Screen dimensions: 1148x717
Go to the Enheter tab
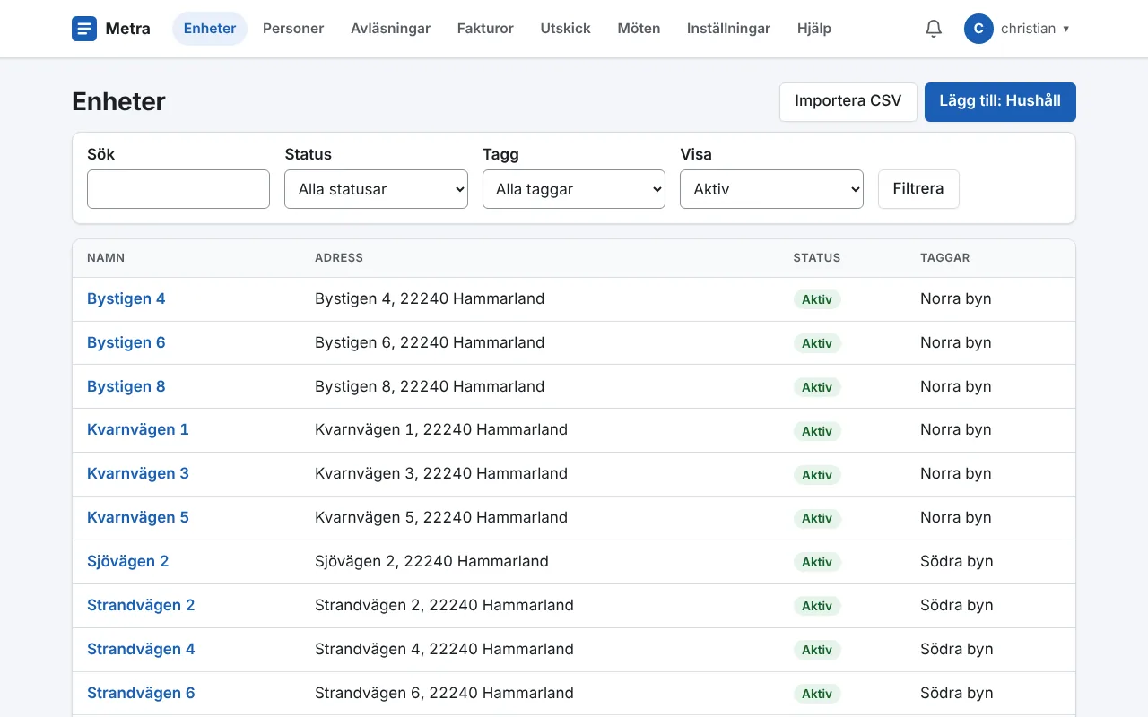tap(210, 29)
